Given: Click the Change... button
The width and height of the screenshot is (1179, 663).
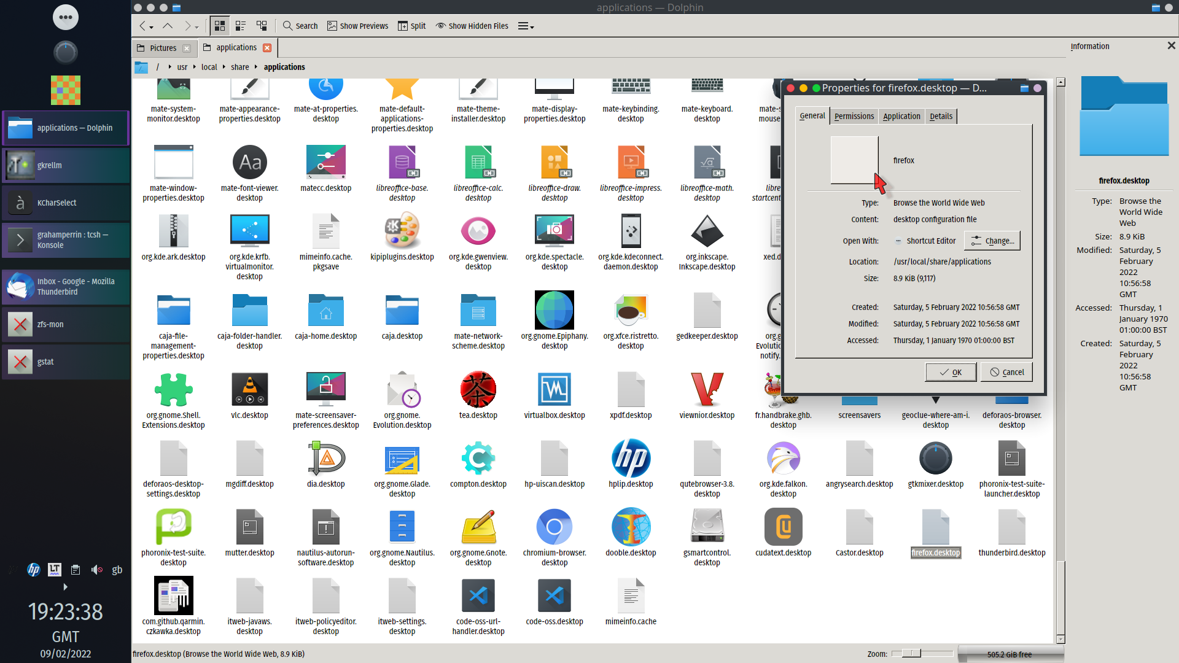Looking at the screenshot, I should (x=992, y=241).
